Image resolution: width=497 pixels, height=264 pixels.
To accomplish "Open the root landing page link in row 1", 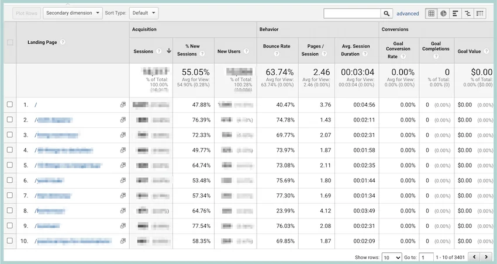I will click(x=36, y=105).
